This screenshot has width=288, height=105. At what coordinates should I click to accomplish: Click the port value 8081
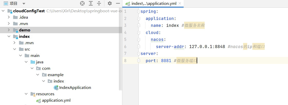click(166, 61)
